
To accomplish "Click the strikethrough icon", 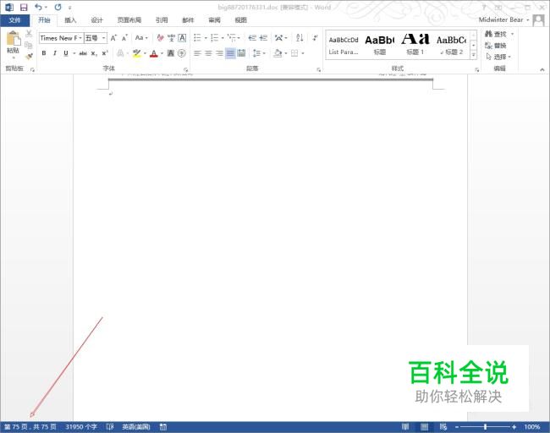I will [83, 52].
